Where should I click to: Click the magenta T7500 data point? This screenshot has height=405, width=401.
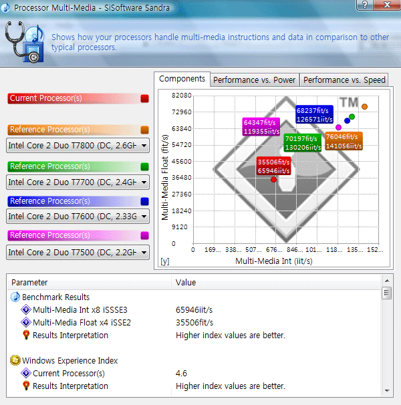tap(338, 128)
